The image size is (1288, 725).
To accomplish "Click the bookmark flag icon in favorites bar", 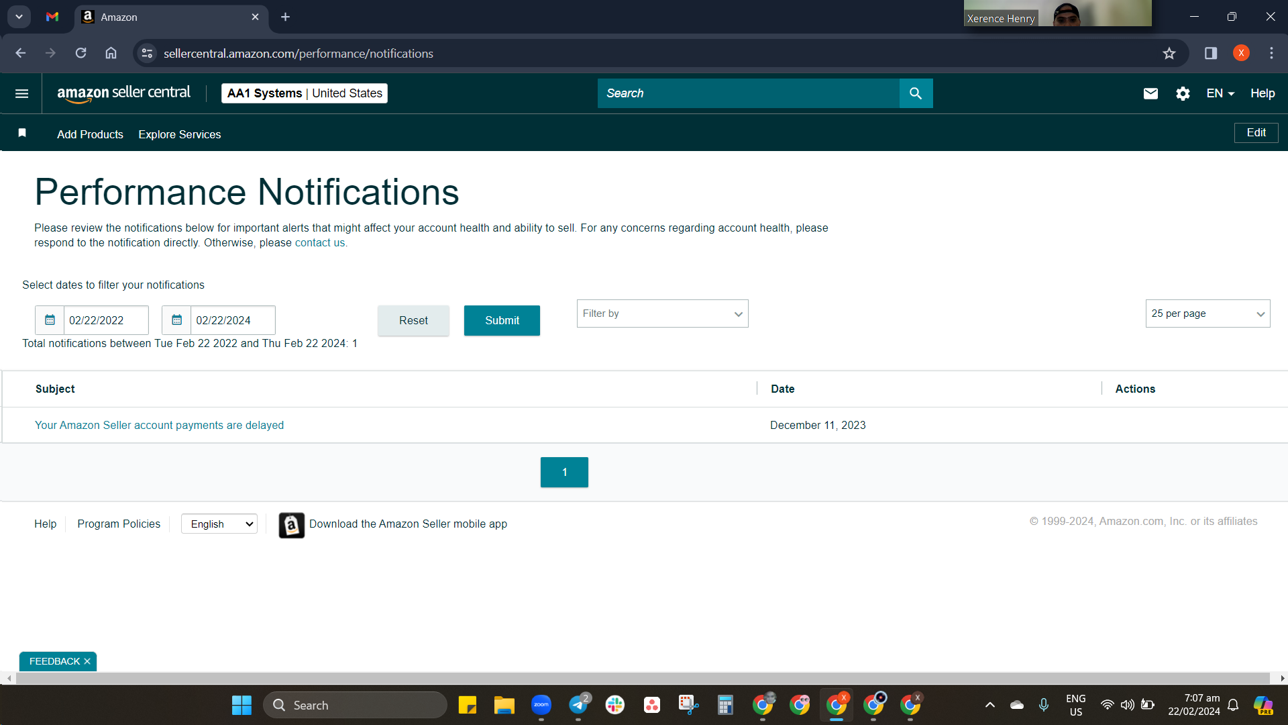I will 22,133.
